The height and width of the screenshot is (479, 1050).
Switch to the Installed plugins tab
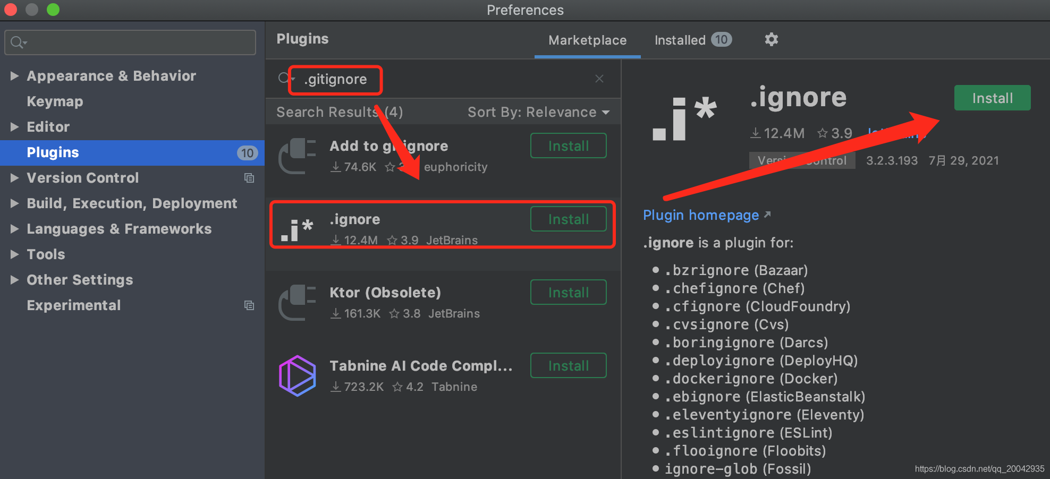[692, 40]
